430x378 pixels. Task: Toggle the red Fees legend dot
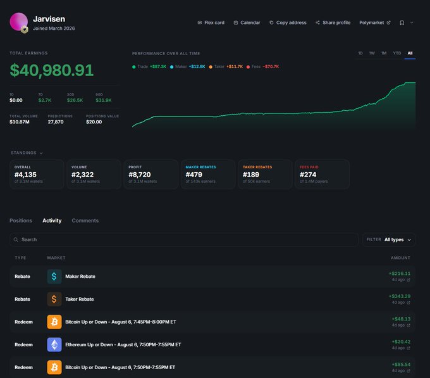pos(248,66)
